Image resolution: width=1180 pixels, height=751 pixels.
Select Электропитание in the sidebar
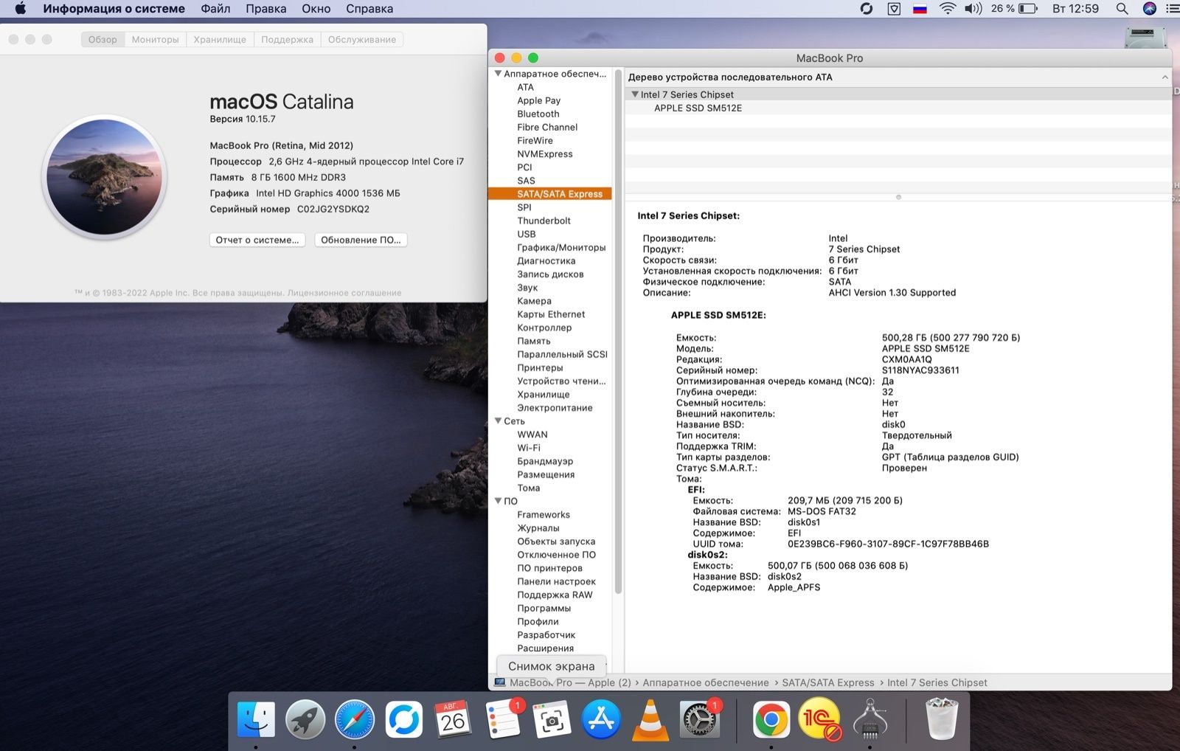[x=555, y=407]
